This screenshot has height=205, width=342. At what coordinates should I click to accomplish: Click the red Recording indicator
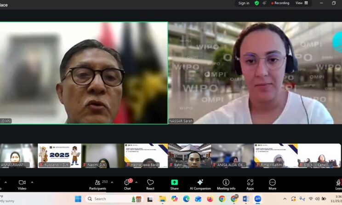280,3
